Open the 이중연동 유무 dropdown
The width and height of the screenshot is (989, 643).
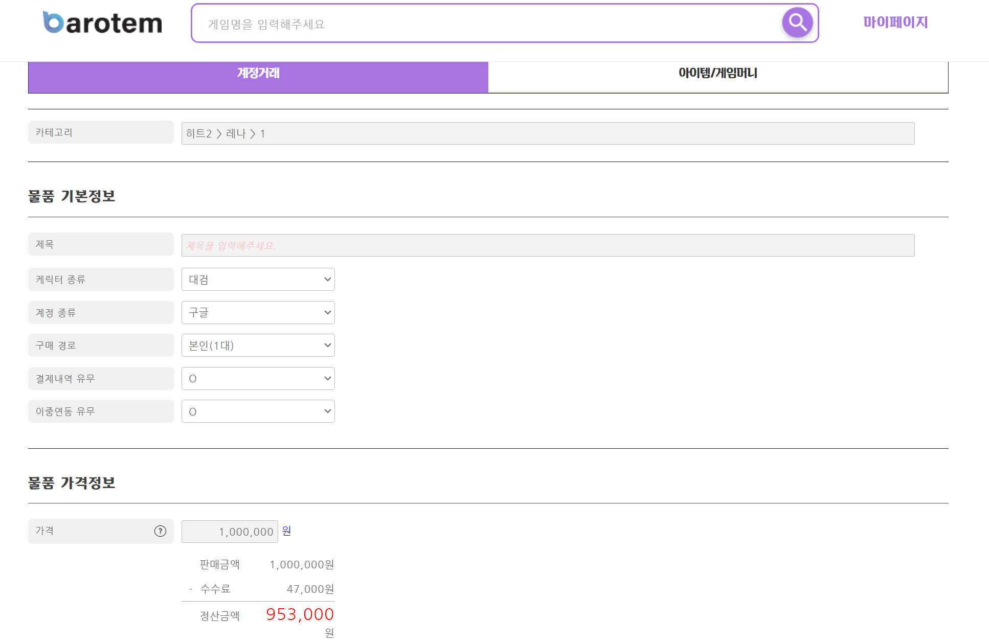(258, 411)
